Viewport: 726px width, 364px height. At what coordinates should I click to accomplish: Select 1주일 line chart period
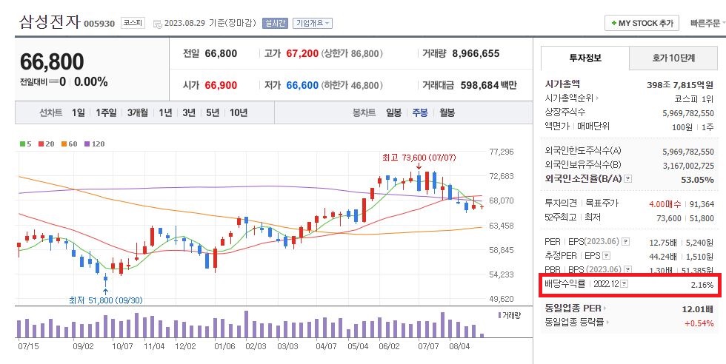tap(106, 112)
